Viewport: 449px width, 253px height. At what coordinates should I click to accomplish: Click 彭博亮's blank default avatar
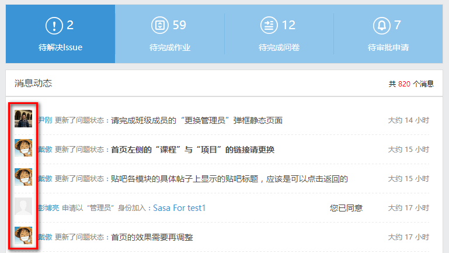pyautogui.click(x=23, y=206)
